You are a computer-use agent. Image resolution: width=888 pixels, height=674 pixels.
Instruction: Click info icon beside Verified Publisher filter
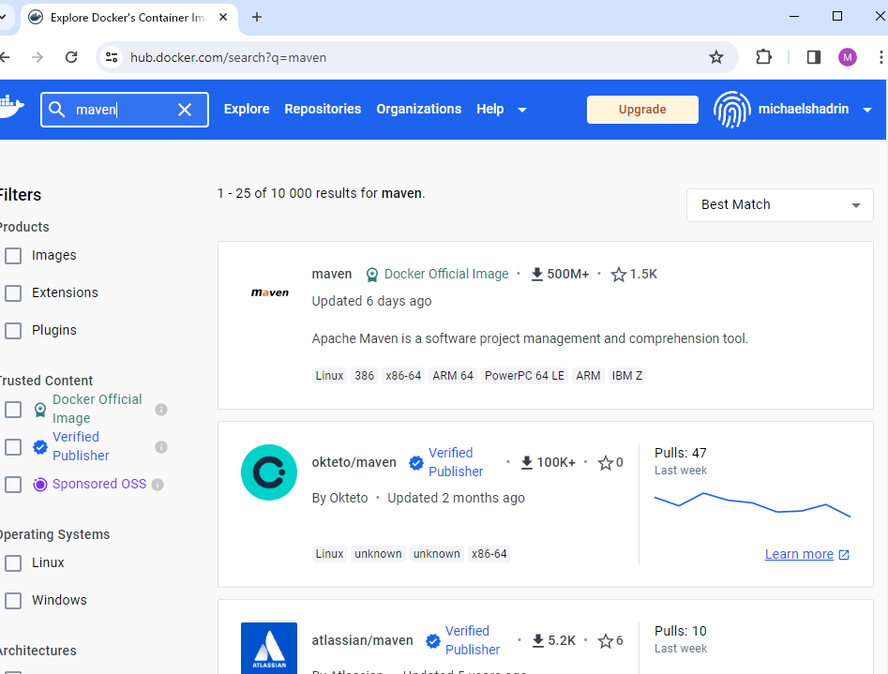(161, 447)
